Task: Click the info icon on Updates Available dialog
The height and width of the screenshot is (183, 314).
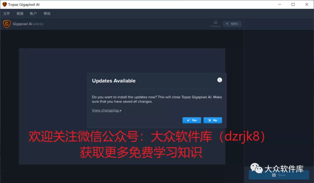Action: click(220, 80)
